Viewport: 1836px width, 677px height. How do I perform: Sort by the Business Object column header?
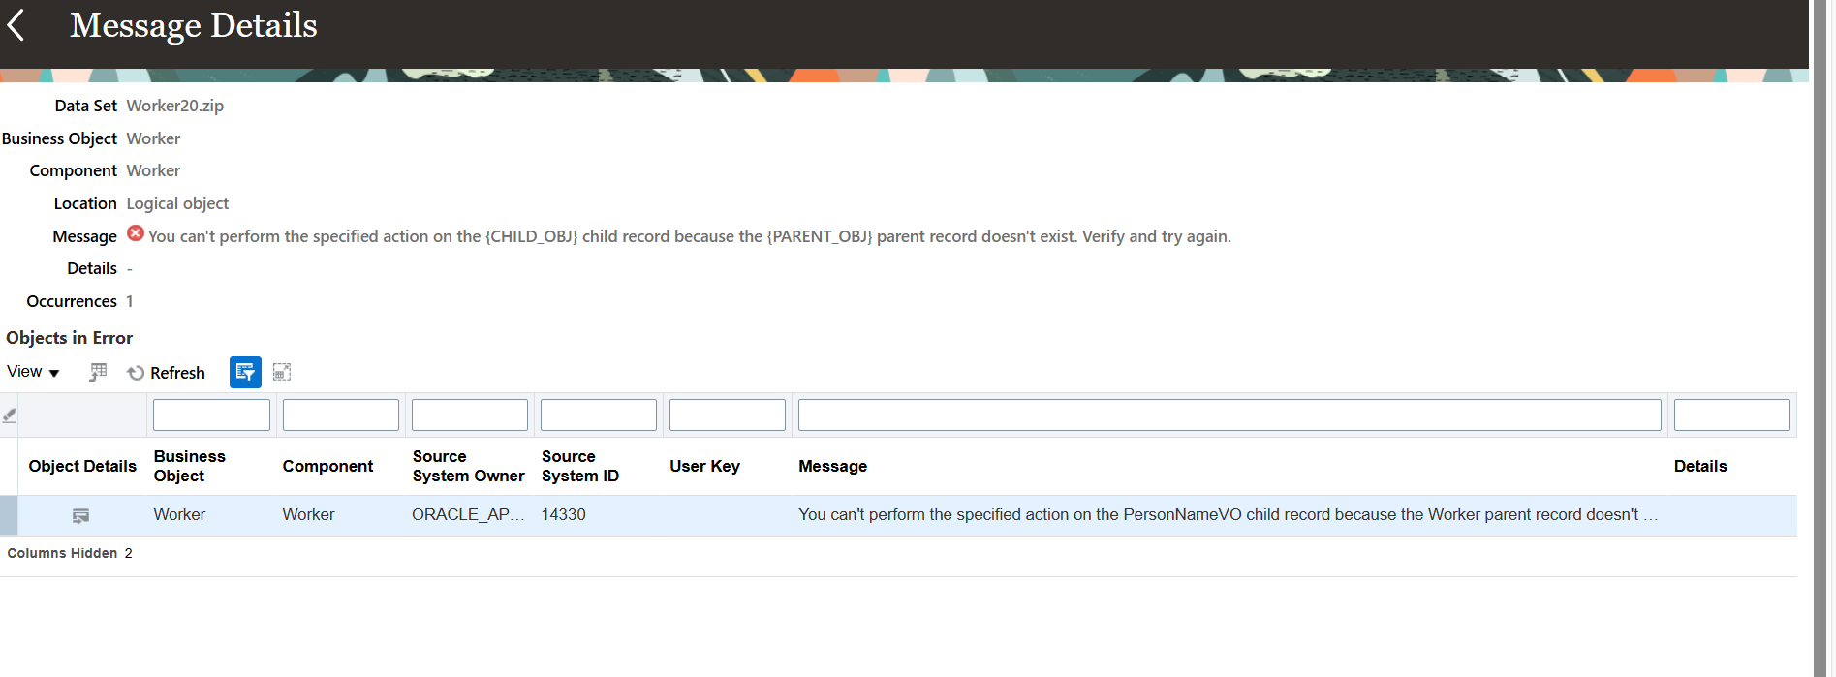coord(190,466)
